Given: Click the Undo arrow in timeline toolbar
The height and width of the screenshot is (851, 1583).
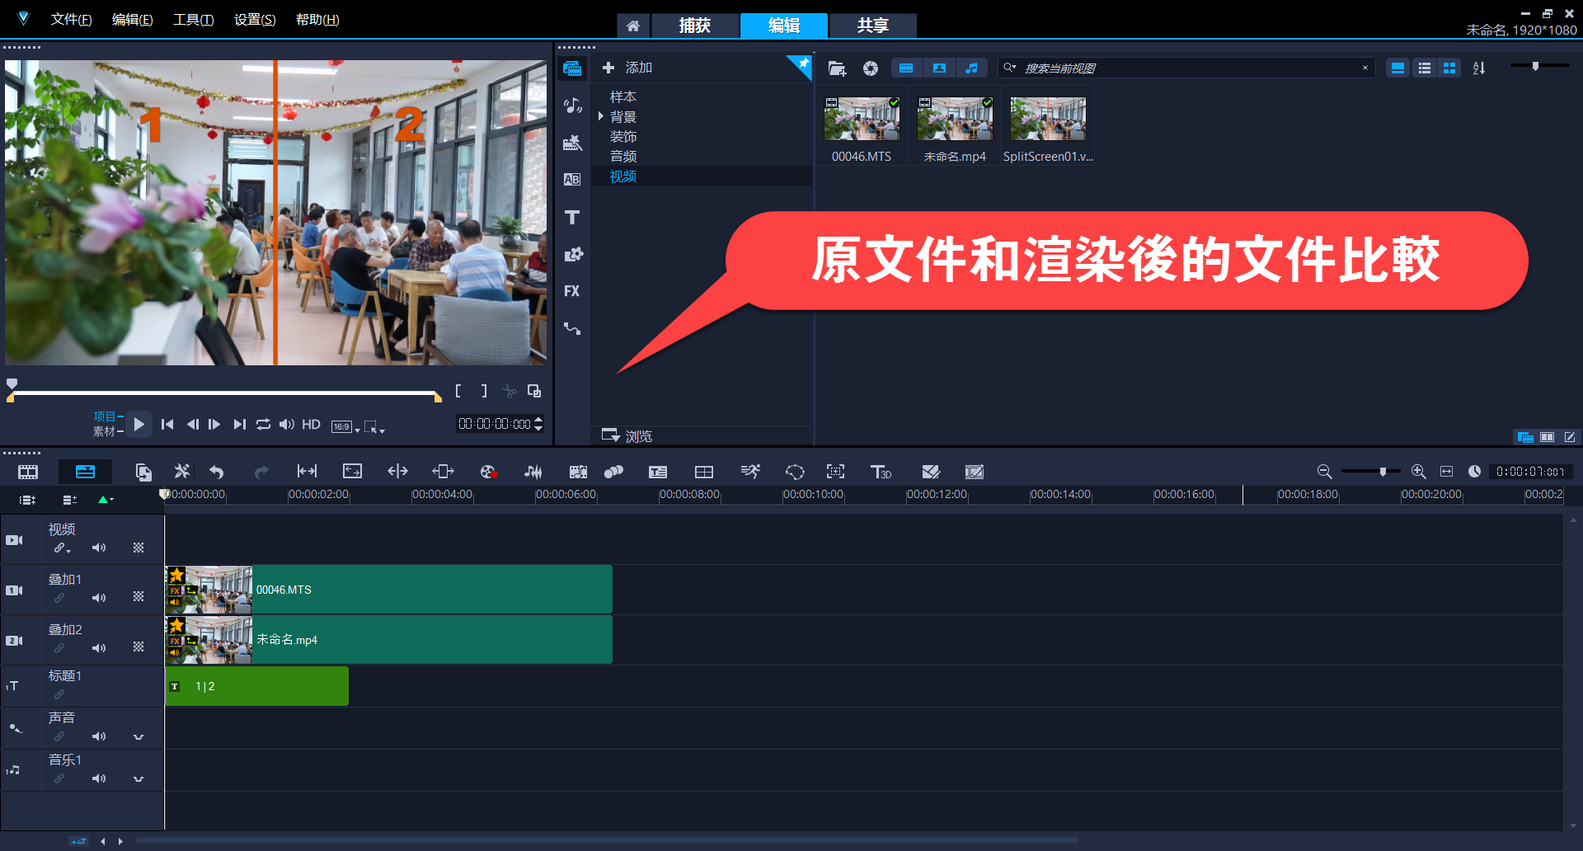Looking at the screenshot, I should click(216, 472).
